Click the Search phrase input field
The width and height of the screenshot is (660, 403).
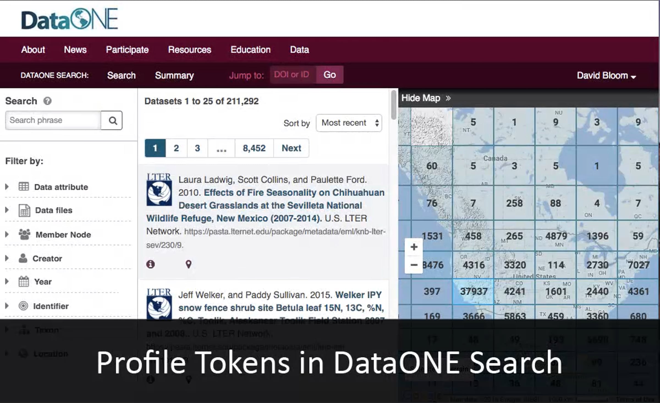pyautogui.click(x=53, y=121)
